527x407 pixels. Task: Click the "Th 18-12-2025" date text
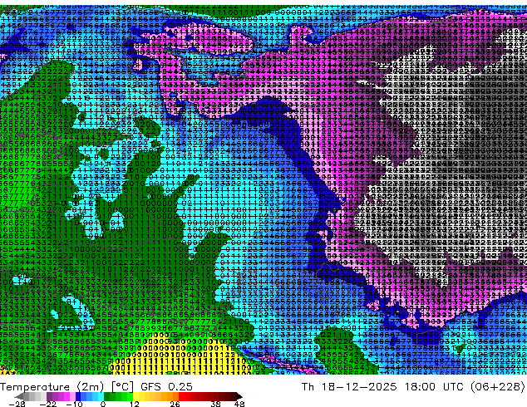tap(349, 387)
